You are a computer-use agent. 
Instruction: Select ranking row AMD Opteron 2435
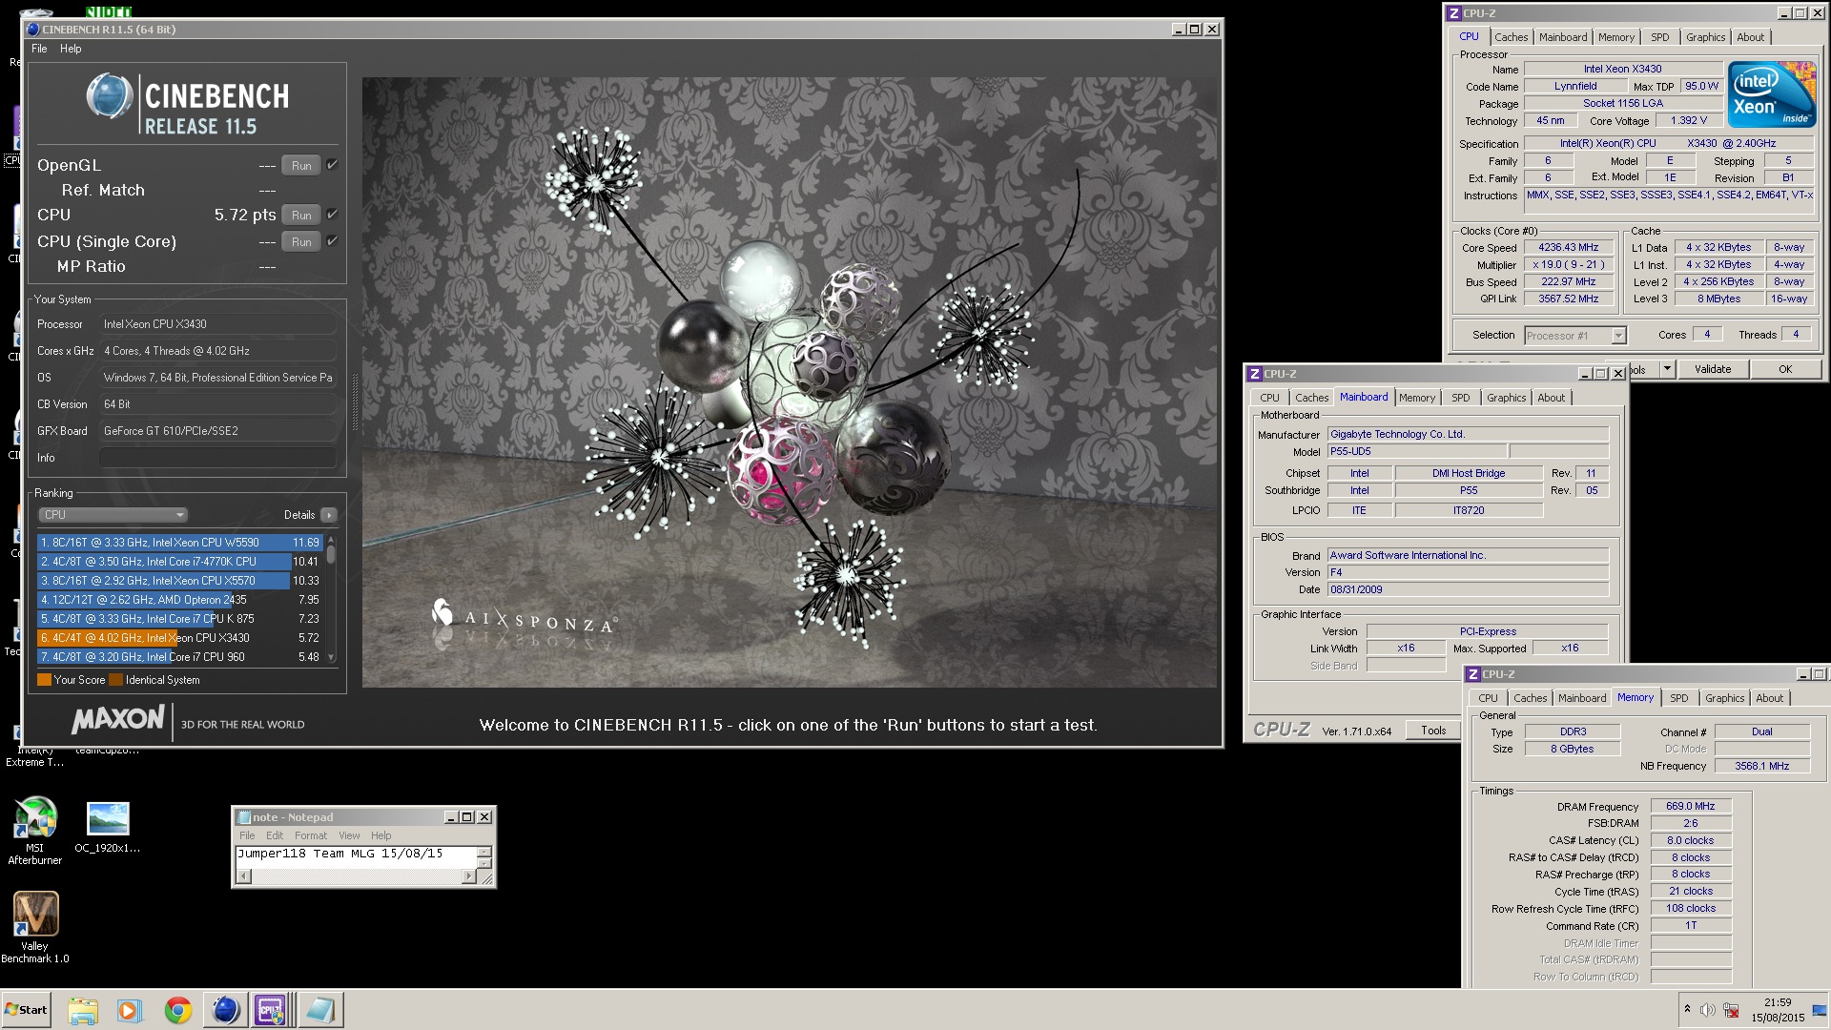pyautogui.click(x=180, y=600)
